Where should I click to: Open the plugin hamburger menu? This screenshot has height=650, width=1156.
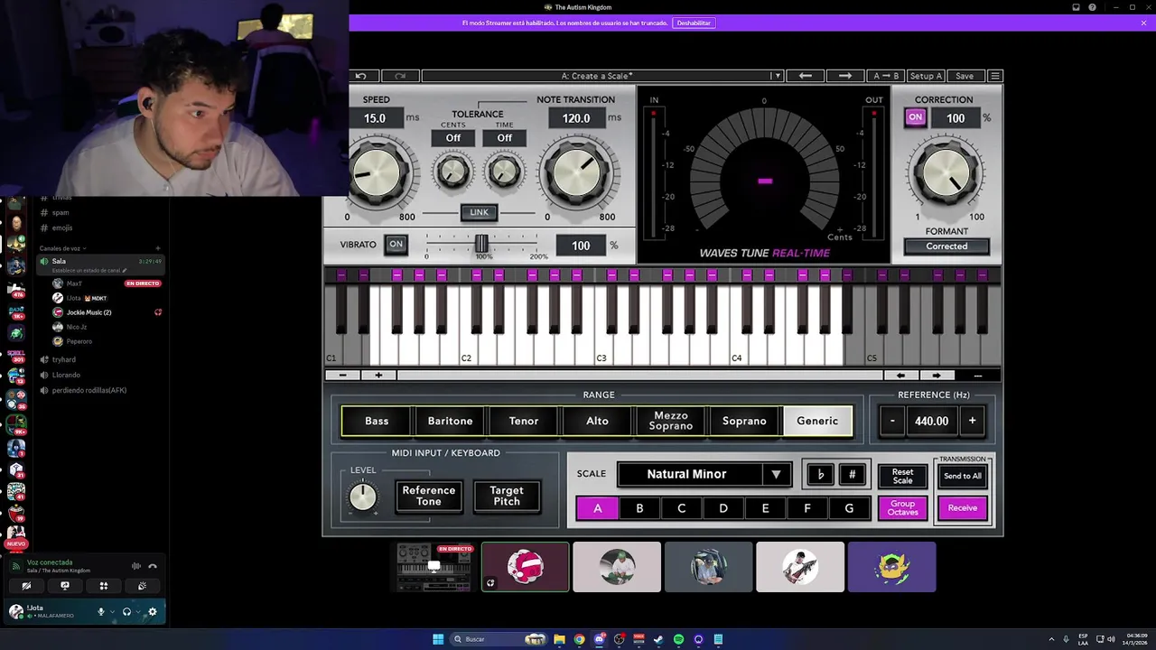(x=995, y=76)
